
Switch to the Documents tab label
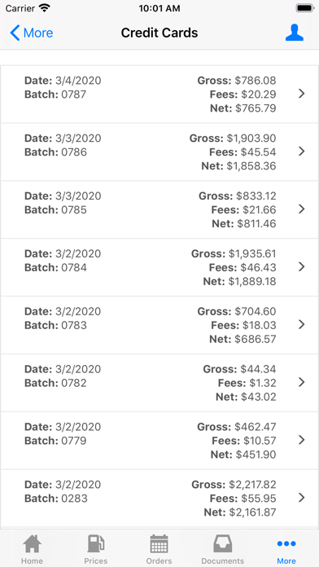pos(222,560)
